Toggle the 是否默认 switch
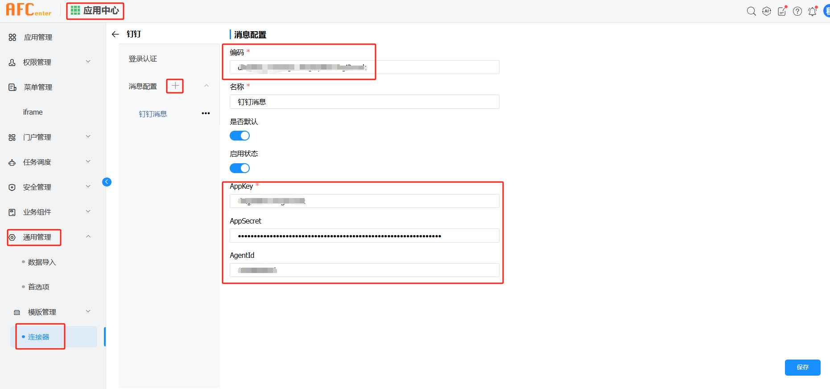This screenshot has height=389, width=830. [x=240, y=136]
